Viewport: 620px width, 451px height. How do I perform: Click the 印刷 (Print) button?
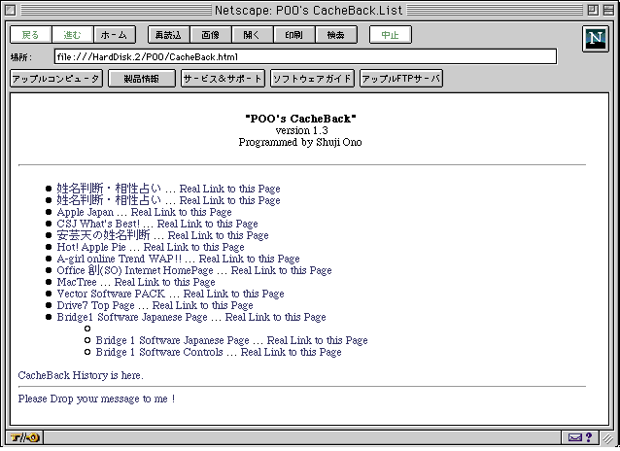(x=294, y=35)
